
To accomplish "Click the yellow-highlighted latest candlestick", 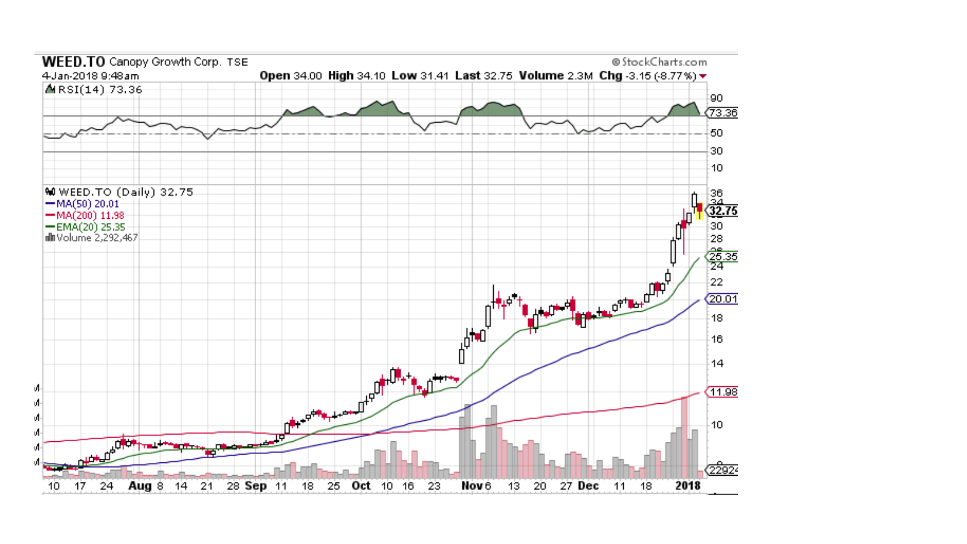I will (700, 211).
